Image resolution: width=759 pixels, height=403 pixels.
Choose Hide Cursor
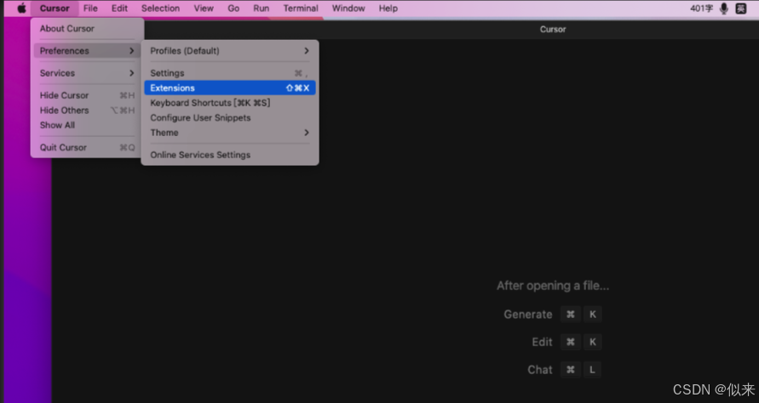click(x=87, y=95)
